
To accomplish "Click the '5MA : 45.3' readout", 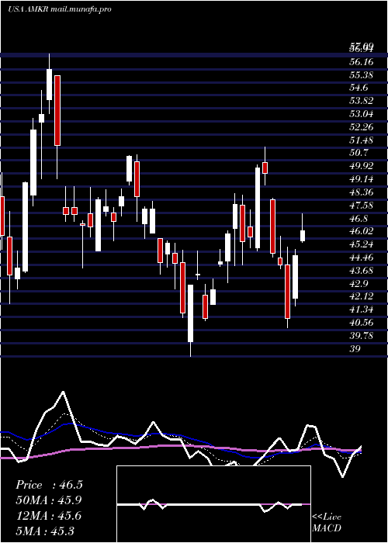I will [45, 531].
